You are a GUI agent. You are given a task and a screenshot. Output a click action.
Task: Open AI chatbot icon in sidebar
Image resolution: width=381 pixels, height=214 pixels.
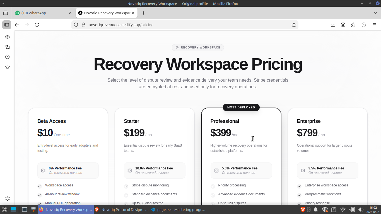click(x=8, y=37)
